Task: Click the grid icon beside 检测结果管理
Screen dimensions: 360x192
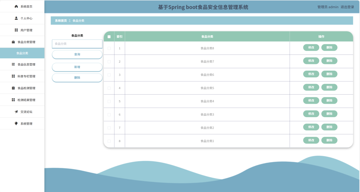Action: click(x=13, y=100)
